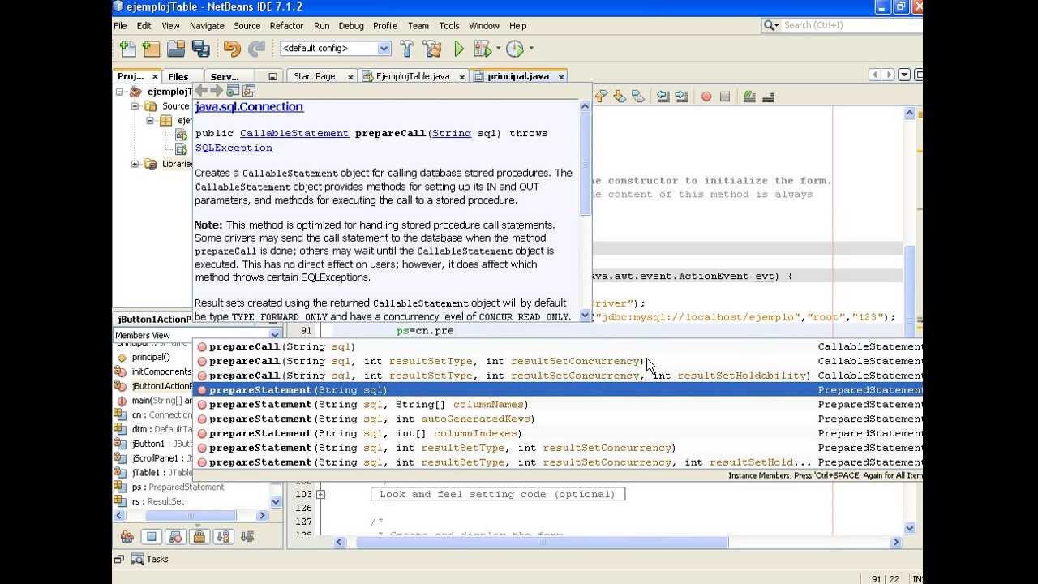The image size is (1038, 584).
Task: Follow the SQLException link in javadoc
Action: (x=234, y=148)
